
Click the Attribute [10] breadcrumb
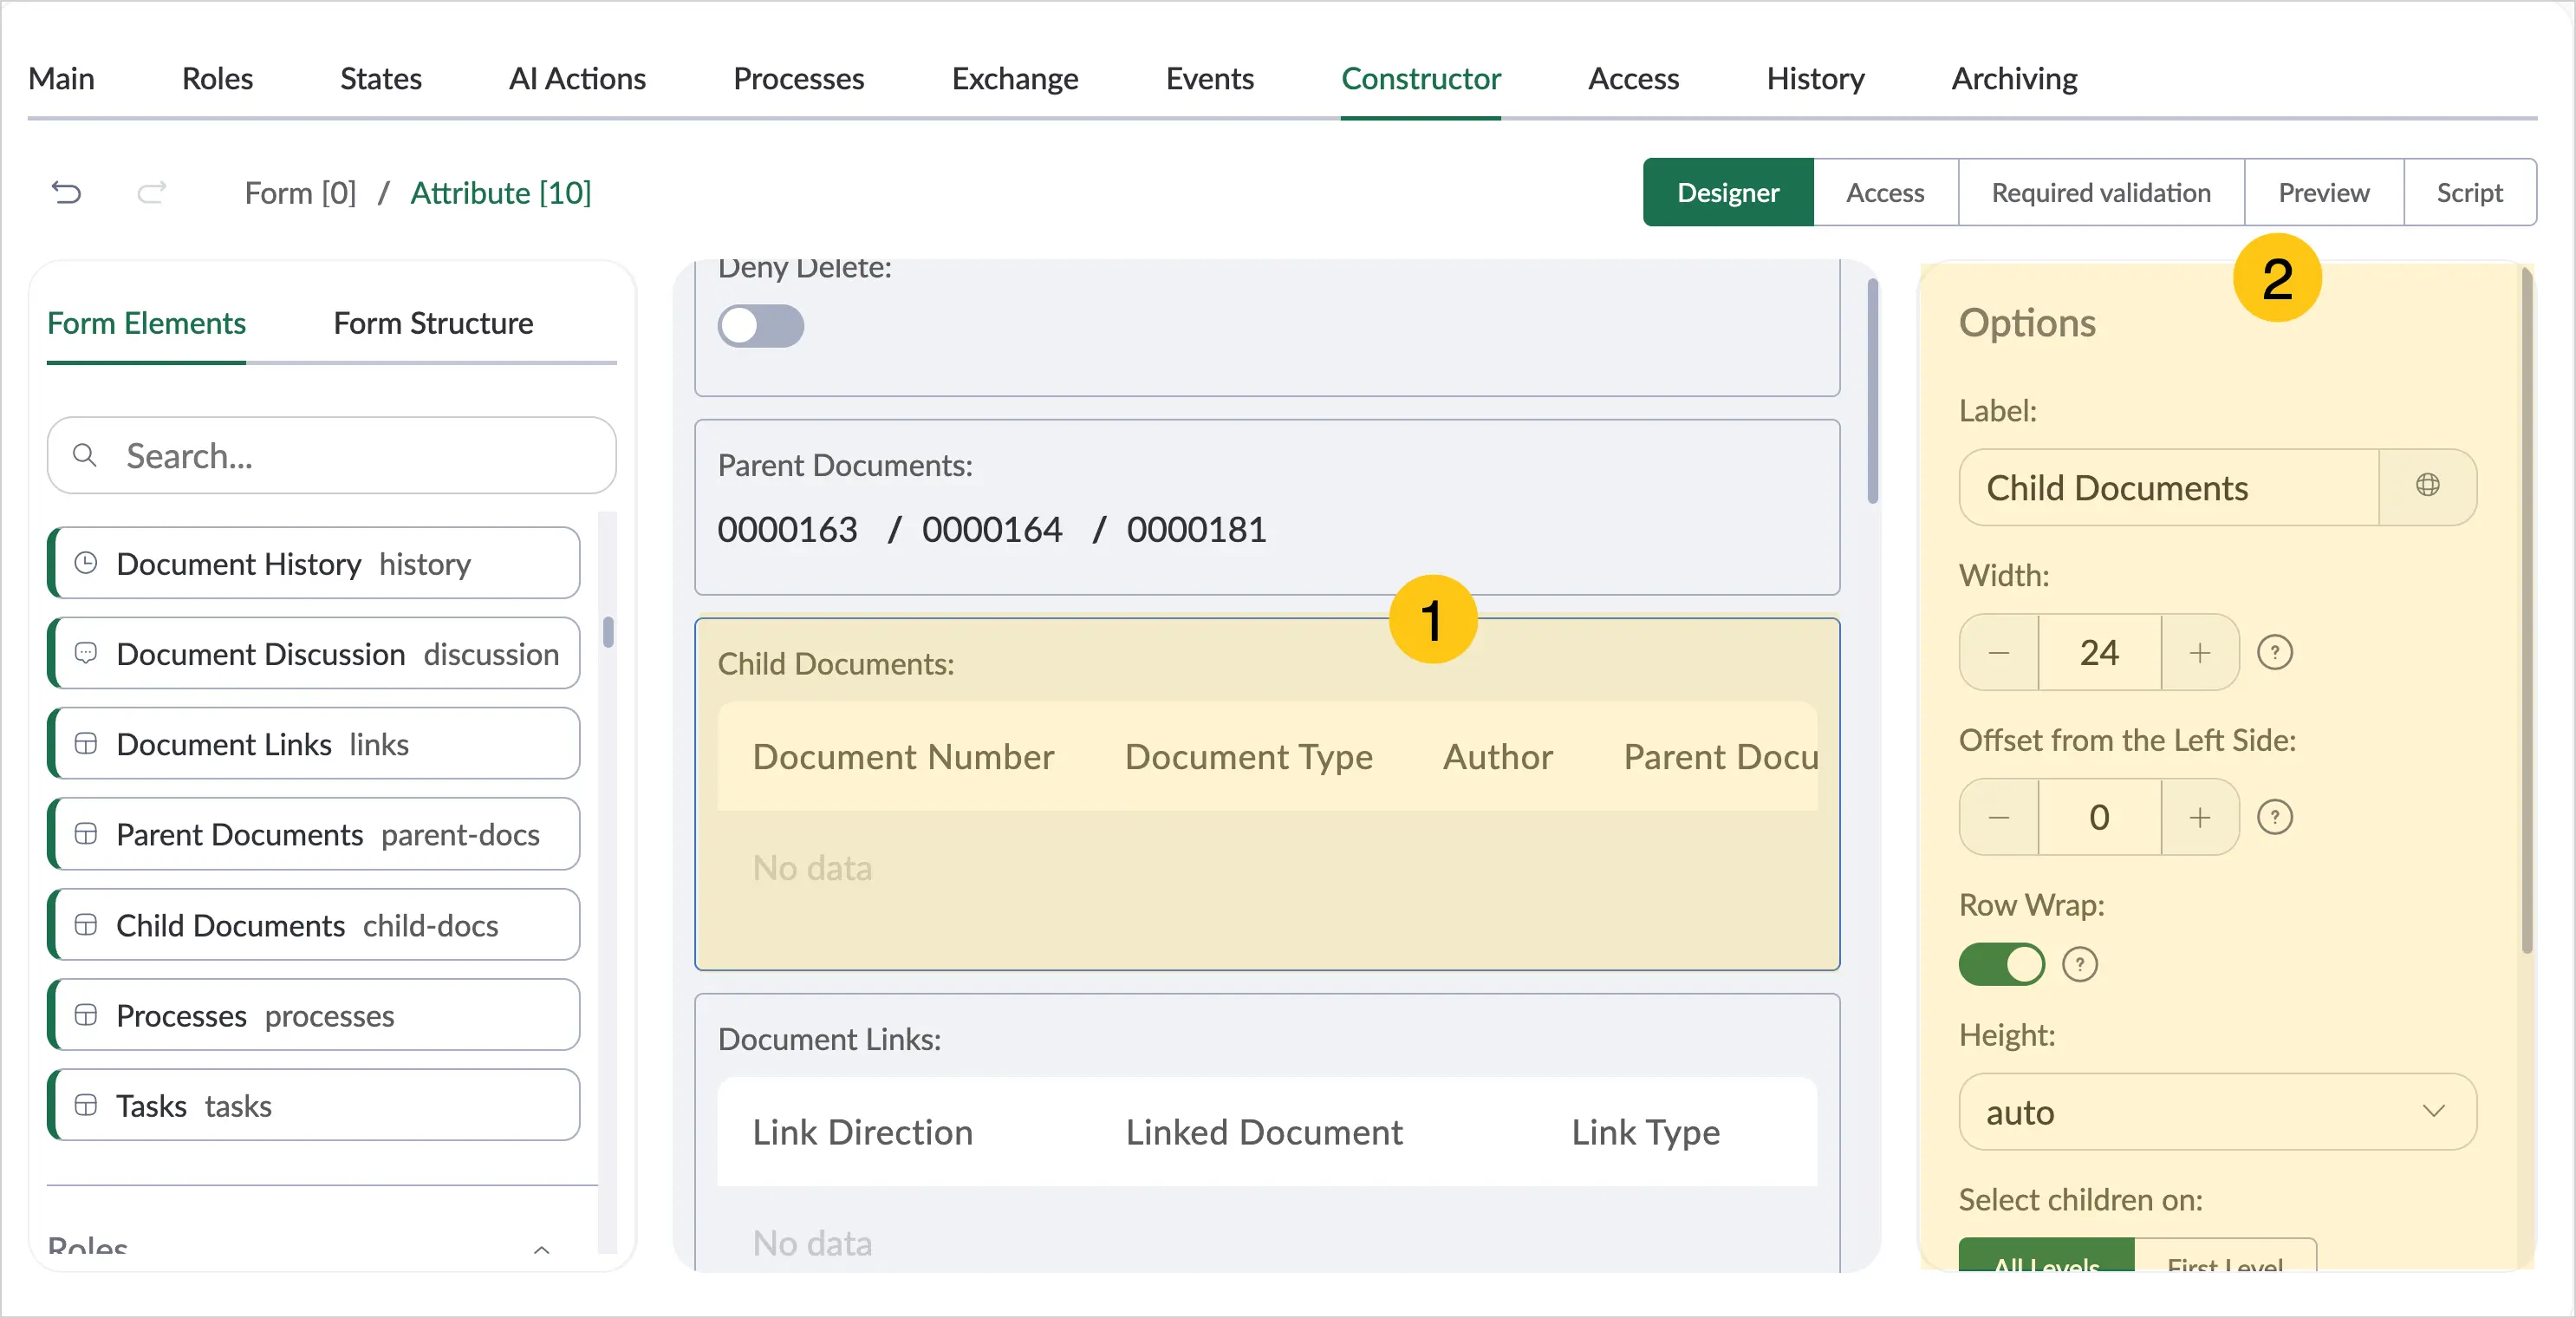tap(501, 192)
